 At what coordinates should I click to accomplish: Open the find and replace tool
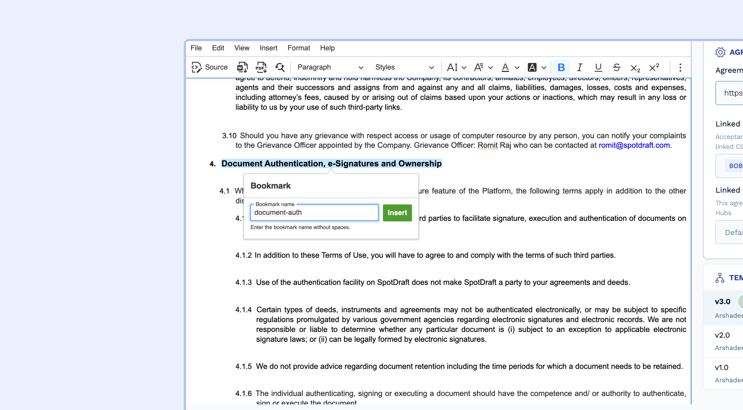280,67
